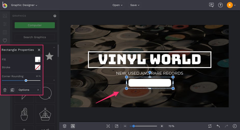This screenshot has height=130, width=240.
Task: Open the Fill color swatch
Action: click(38, 59)
